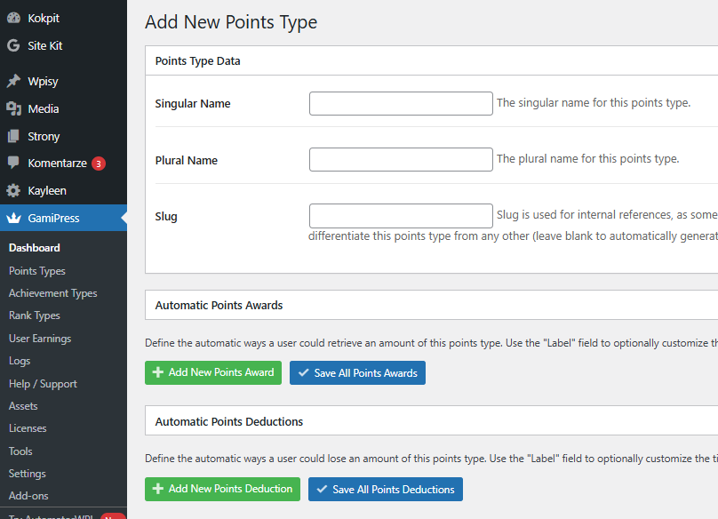718x519 pixels.
Task: Click the Media library icon
Action: (x=13, y=108)
